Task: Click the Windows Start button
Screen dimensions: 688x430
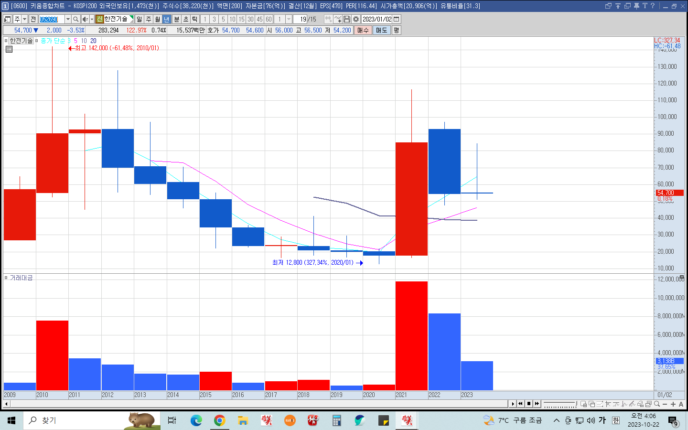Action: [x=11, y=420]
